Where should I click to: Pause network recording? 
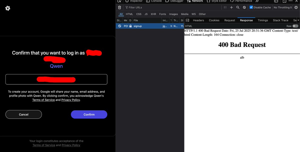click(225, 7)
